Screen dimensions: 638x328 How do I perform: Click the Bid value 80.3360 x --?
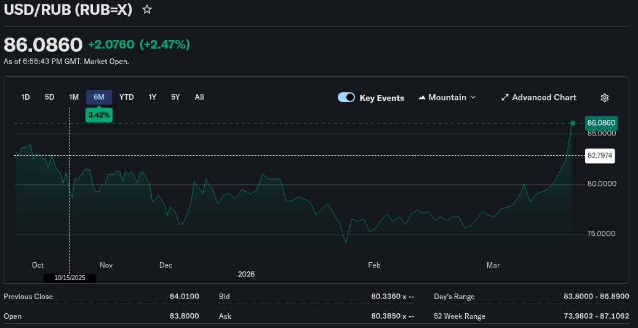click(x=393, y=297)
